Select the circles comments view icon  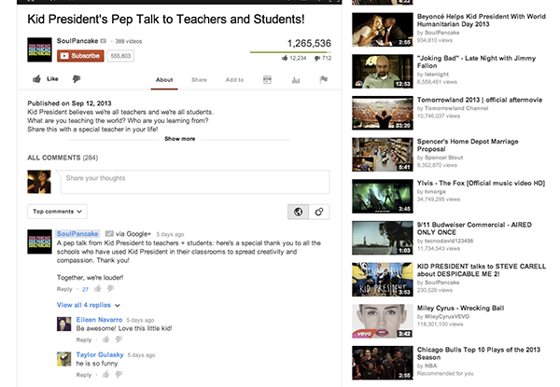(x=319, y=212)
